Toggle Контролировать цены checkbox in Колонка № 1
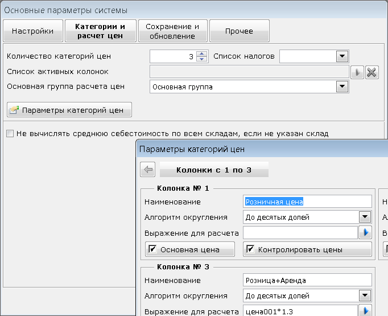The width and height of the screenshot is (388, 316). point(250,249)
